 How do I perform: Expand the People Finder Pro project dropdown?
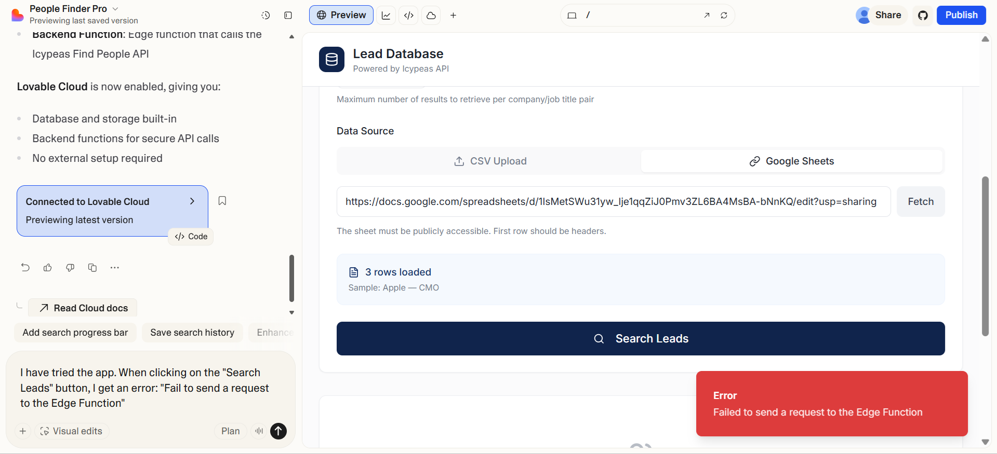[x=74, y=9]
